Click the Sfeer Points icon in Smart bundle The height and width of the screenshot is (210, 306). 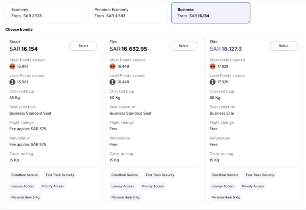click(12, 67)
